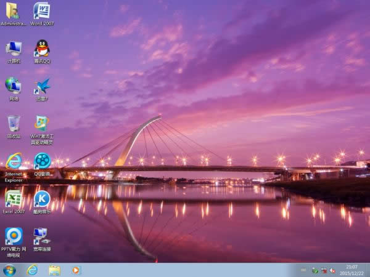Click the 酷狗音乐 (Kugou Music) icon
Image resolution: width=370 pixels, height=277 pixels.
coord(42,199)
